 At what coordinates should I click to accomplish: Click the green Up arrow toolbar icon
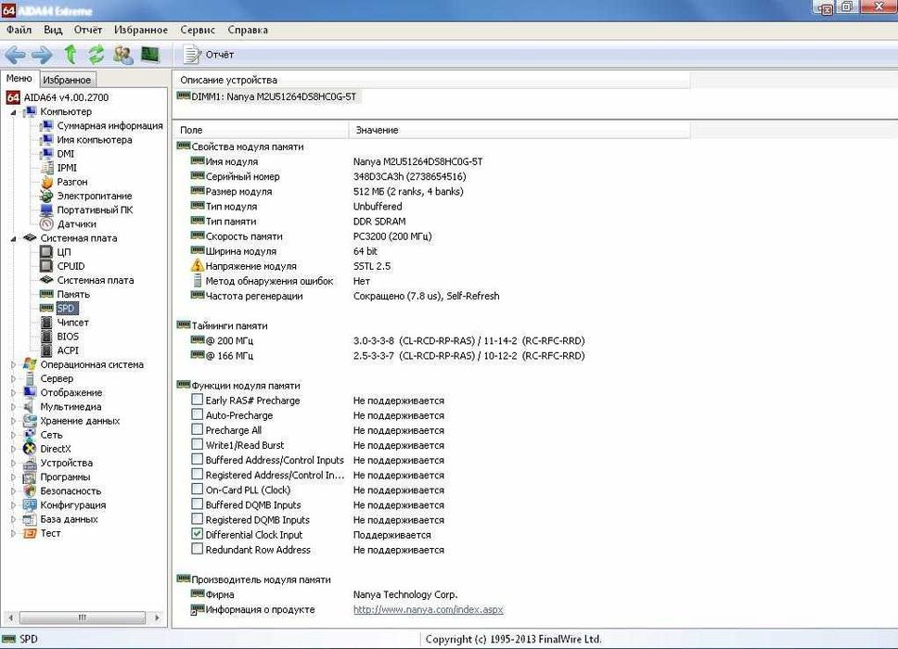70,55
